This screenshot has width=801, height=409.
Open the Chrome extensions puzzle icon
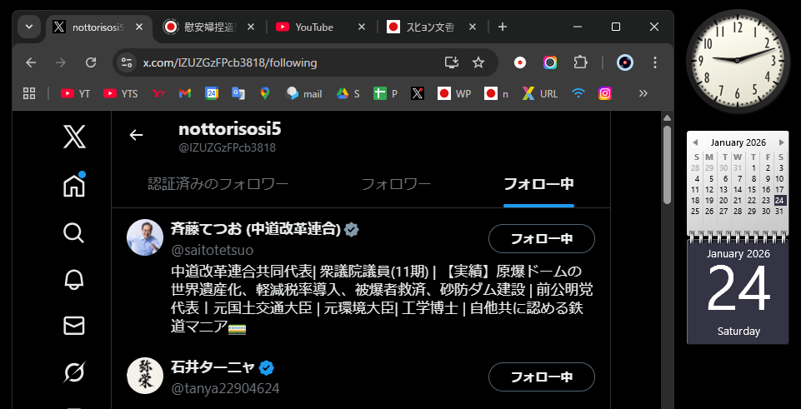(580, 62)
